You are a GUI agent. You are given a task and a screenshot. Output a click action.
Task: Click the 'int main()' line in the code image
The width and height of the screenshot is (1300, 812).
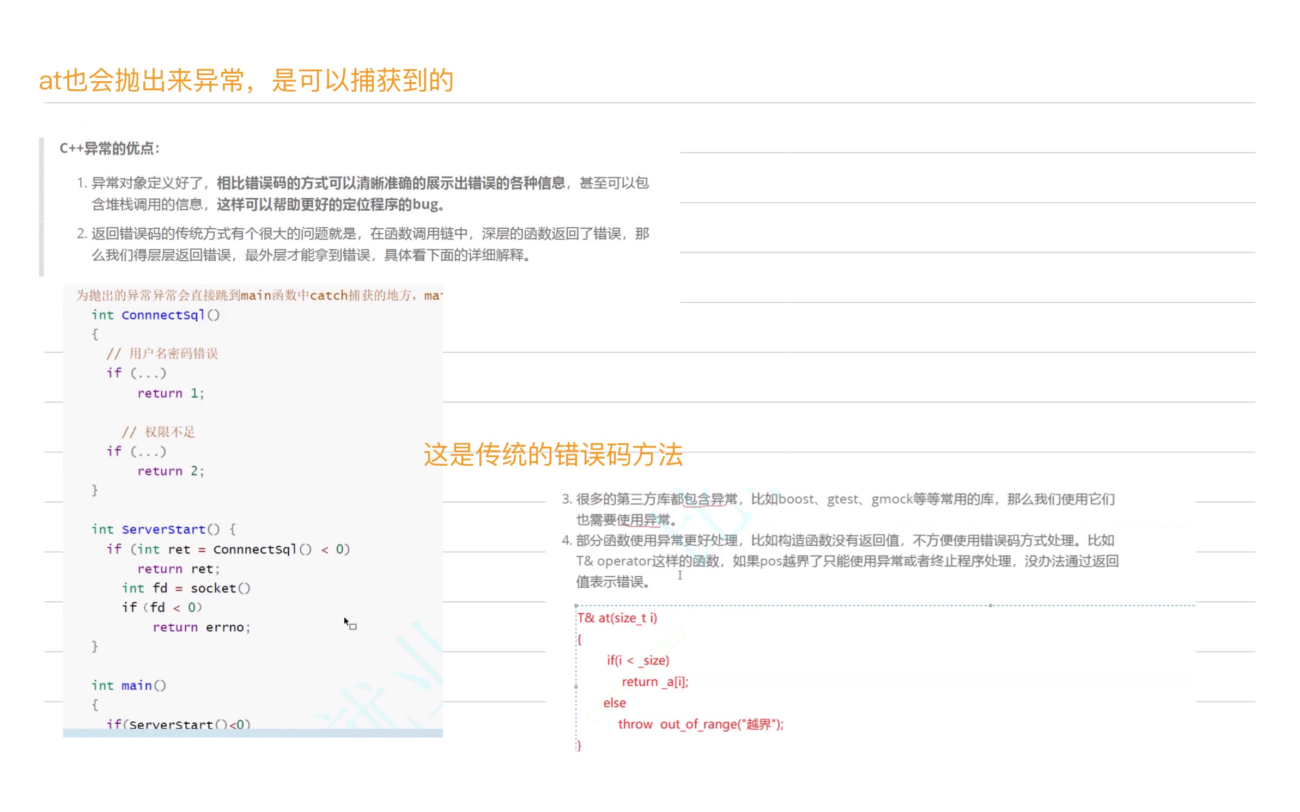coord(129,685)
